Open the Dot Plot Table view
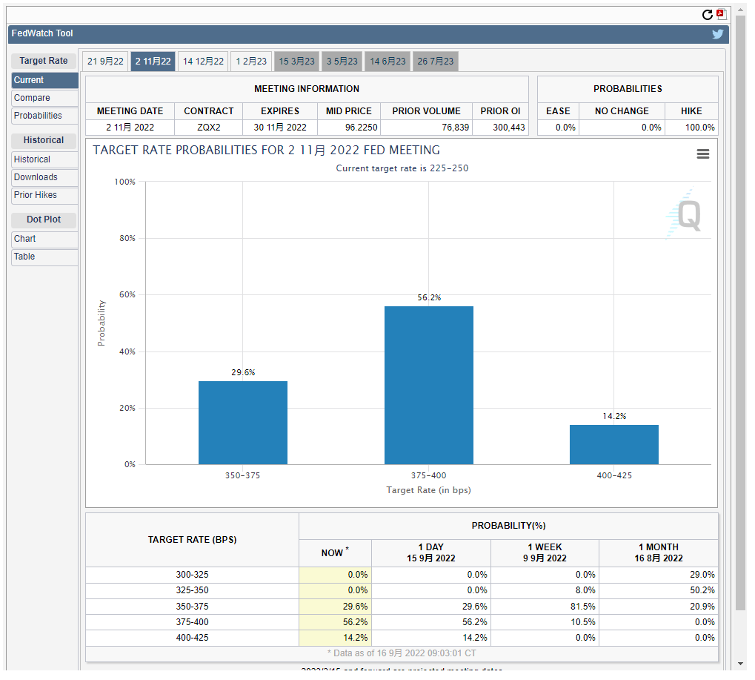755x680 pixels. coord(44,257)
